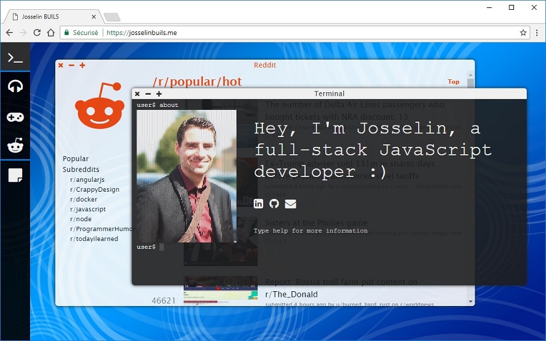
Task: Go back in browser history
Action: tap(9, 33)
